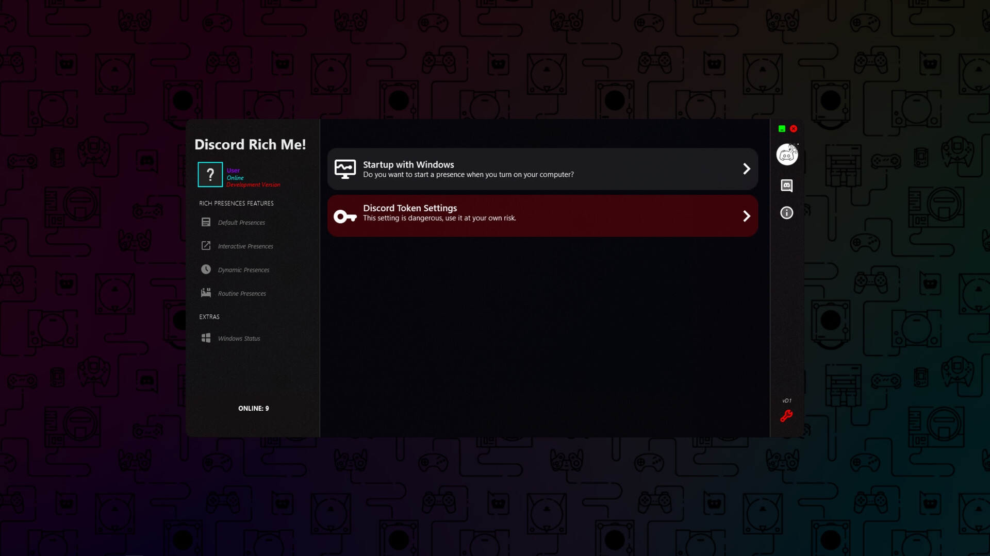Click the Discord mascot avatar icon
Viewport: 990px width, 556px height.
(x=787, y=154)
